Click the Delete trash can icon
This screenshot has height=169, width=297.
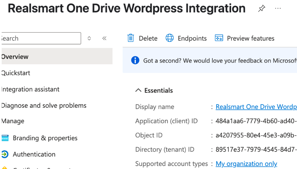click(x=131, y=38)
